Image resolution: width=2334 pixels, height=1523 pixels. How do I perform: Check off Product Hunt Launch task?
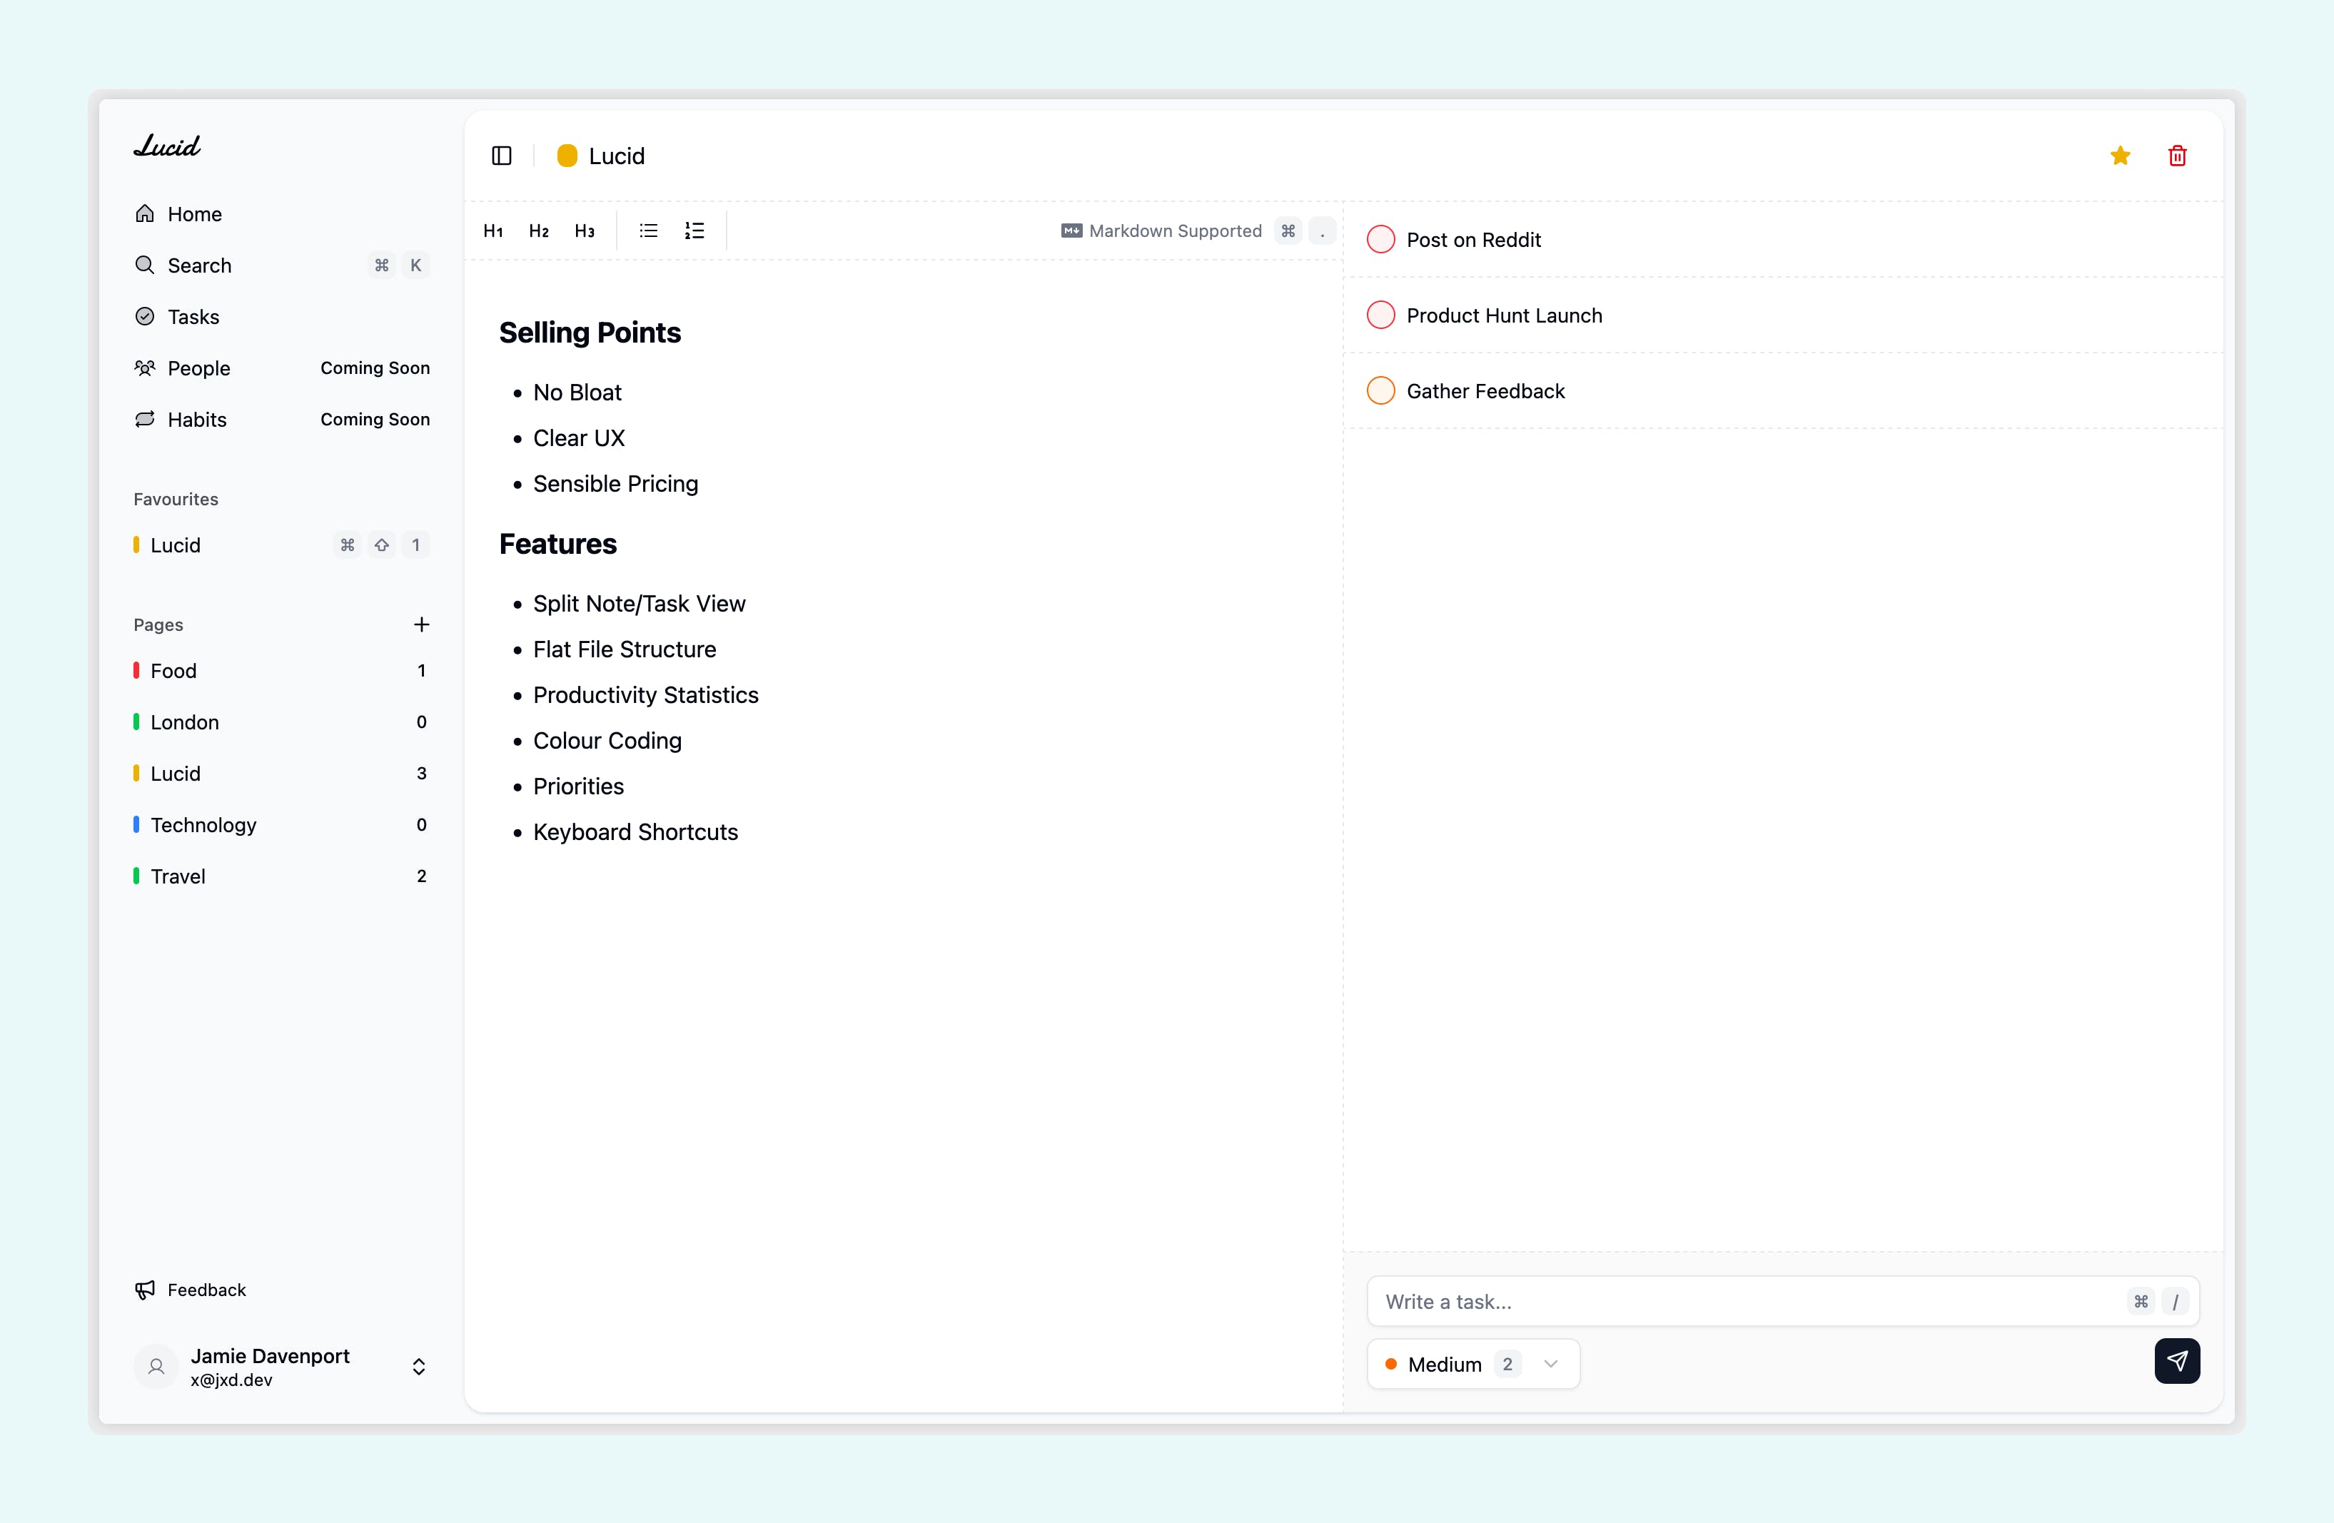coord(1380,315)
